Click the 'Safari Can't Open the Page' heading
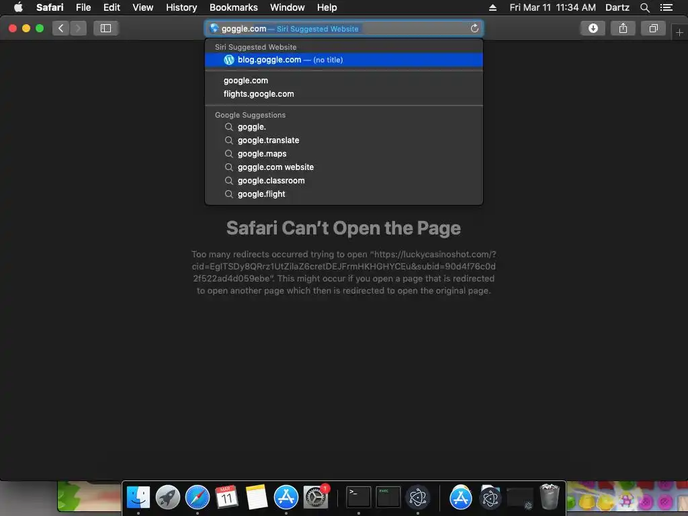The image size is (688, 516). pyautogui.click(x=343, y=228)
